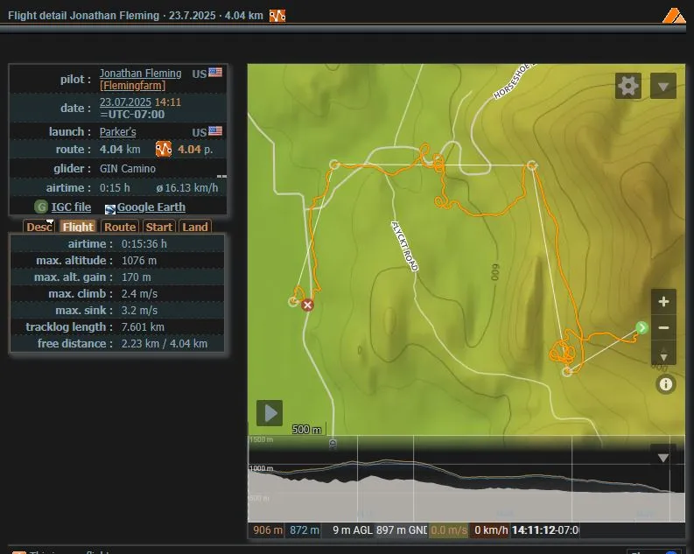Click the 9 m AGL readout
Image resolution: width=694 pixels, height=554 pixels.
353,530
